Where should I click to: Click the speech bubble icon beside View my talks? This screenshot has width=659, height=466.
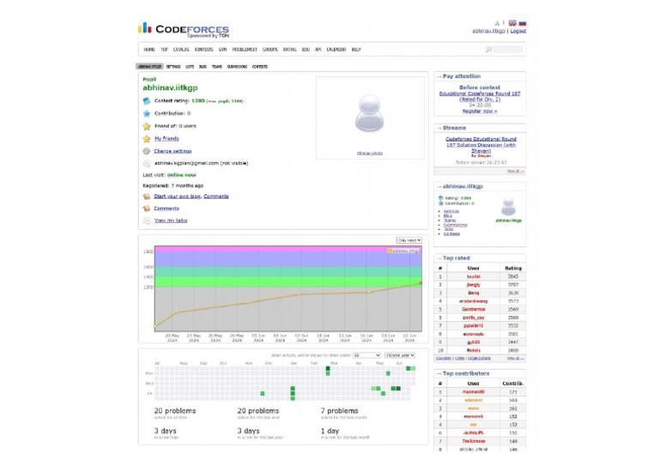pos(147,221)
